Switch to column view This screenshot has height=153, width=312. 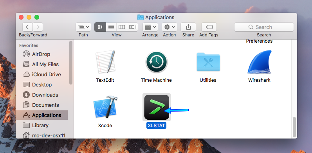[122, 27]
